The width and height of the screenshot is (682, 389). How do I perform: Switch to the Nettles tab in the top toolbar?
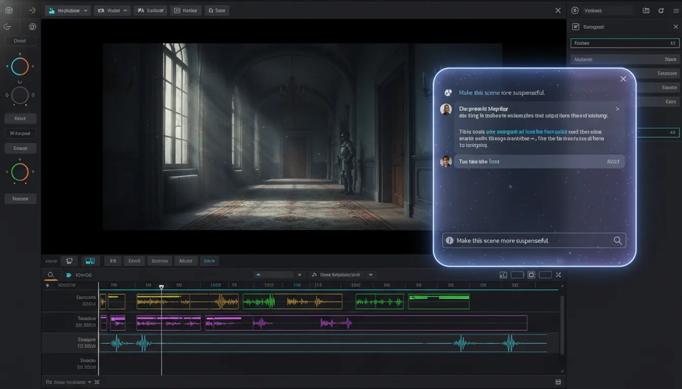[185, 10]
